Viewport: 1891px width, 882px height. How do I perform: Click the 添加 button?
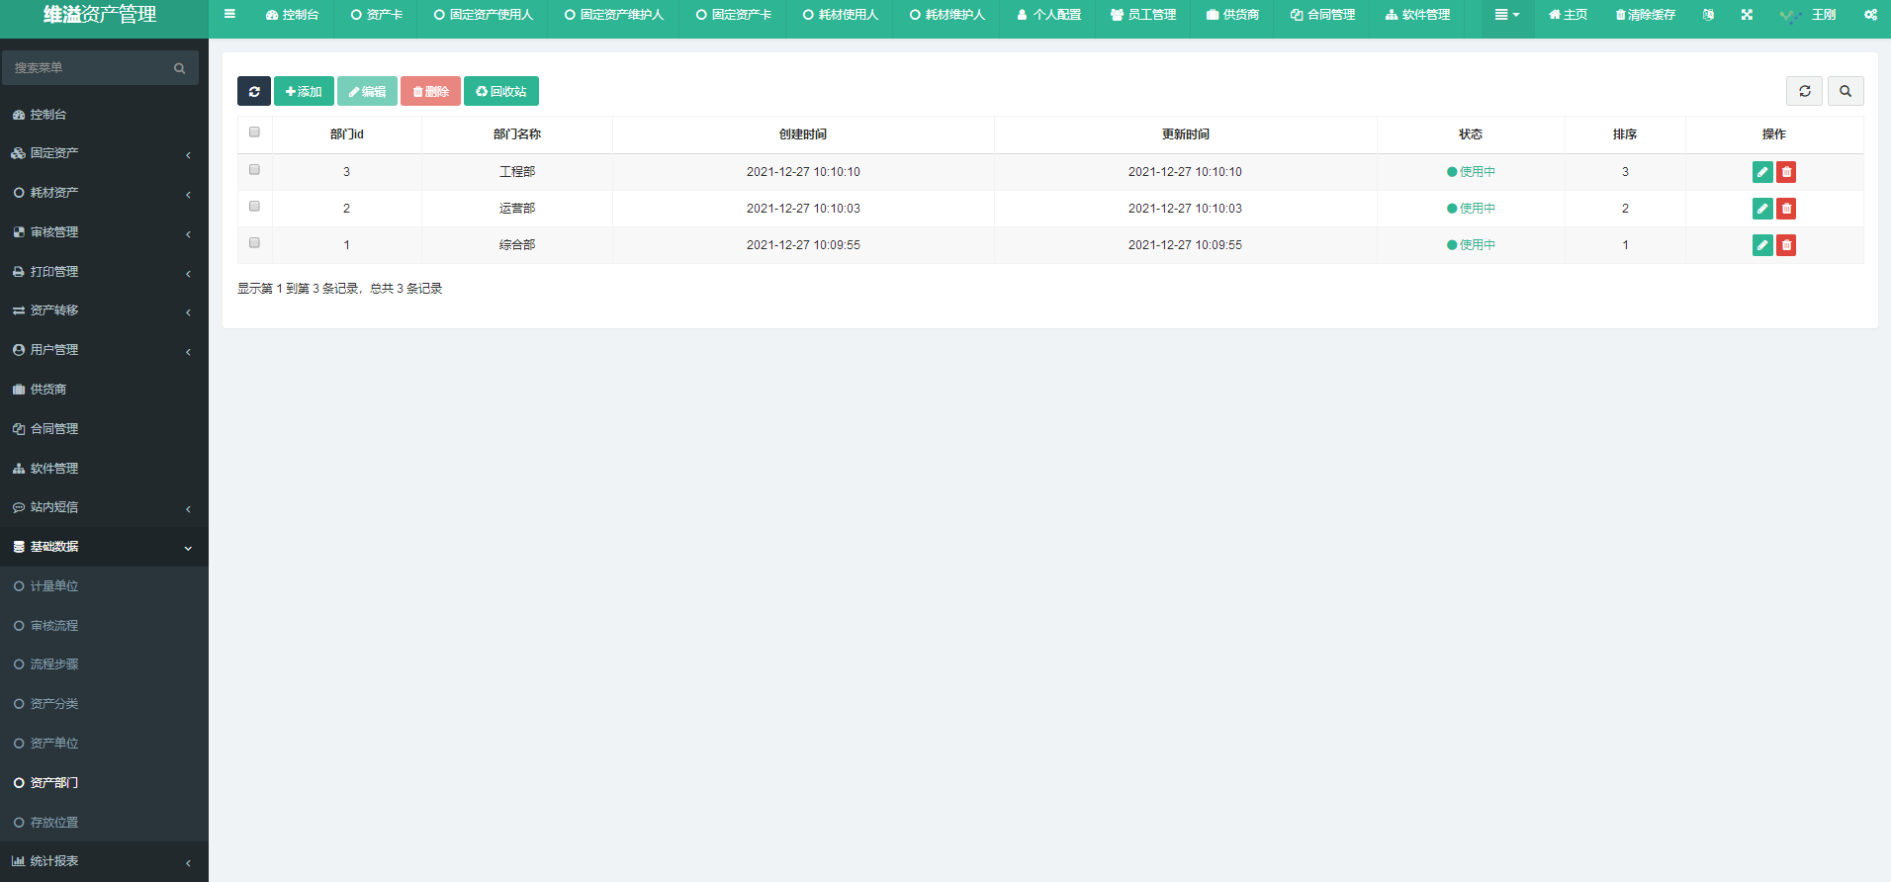(304, 91)
